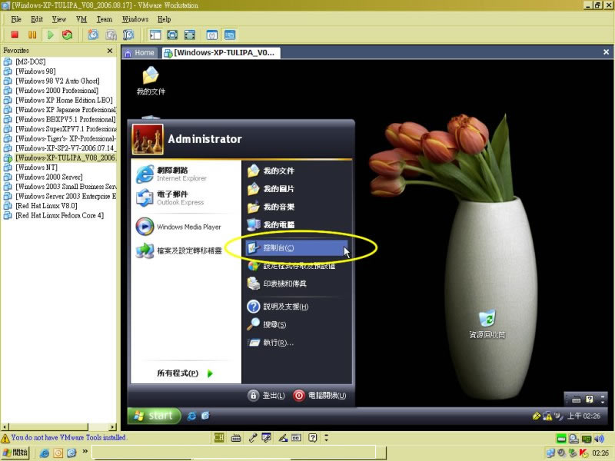The image size is (615, 461).
Task: Select [Windows 98] in Favorites
Action: pos(35,71)
